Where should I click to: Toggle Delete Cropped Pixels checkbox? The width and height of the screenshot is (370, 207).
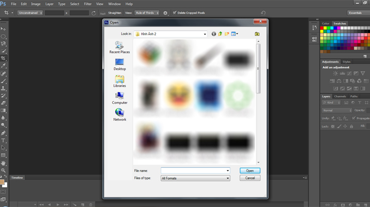(175, 12)
